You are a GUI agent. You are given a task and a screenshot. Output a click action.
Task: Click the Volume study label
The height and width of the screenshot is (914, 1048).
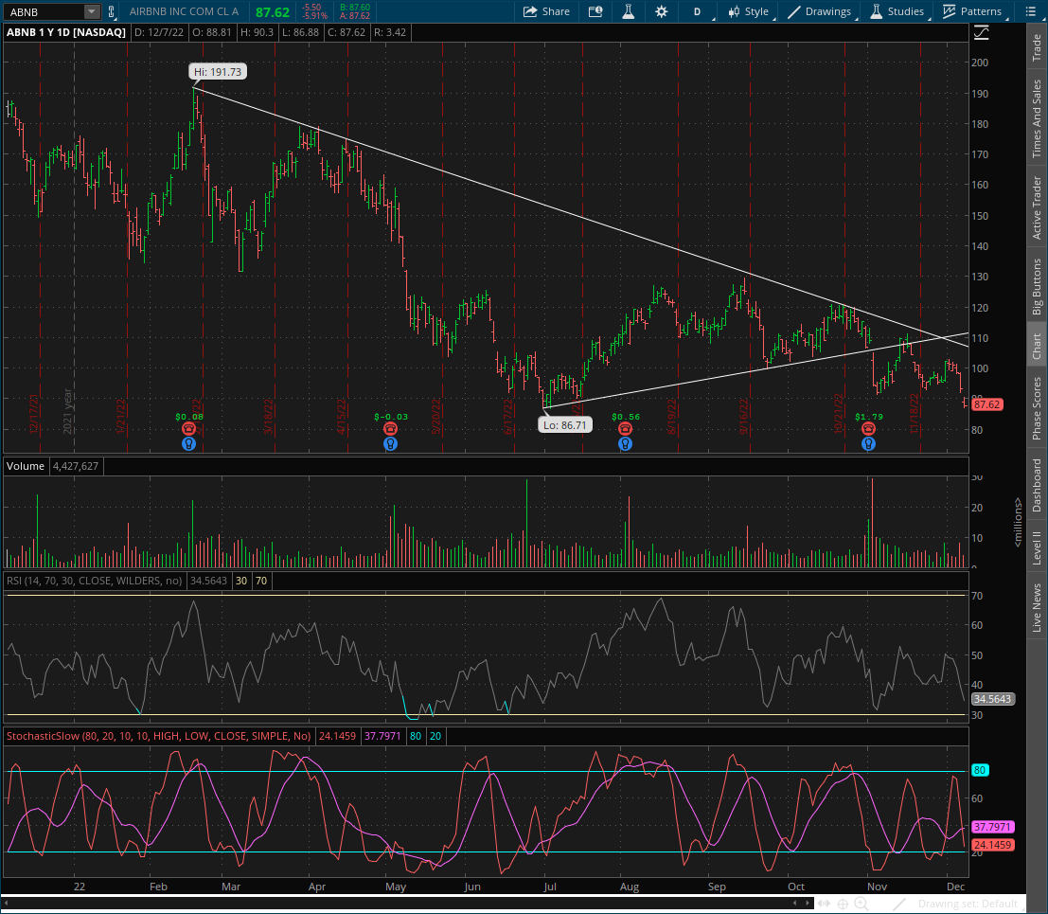[26, 466]
